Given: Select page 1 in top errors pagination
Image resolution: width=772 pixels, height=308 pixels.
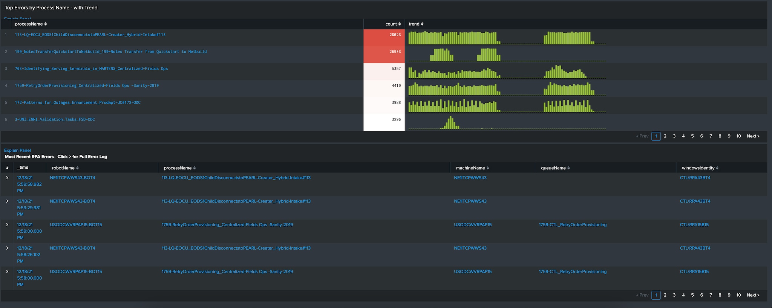Looking at the screenshot, I should [x=656, y=136].
